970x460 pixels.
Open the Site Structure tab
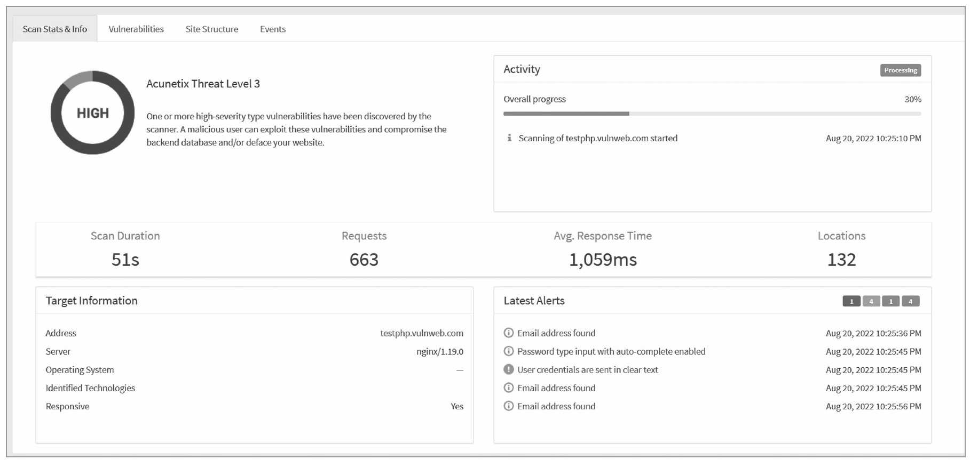[212, 29]
